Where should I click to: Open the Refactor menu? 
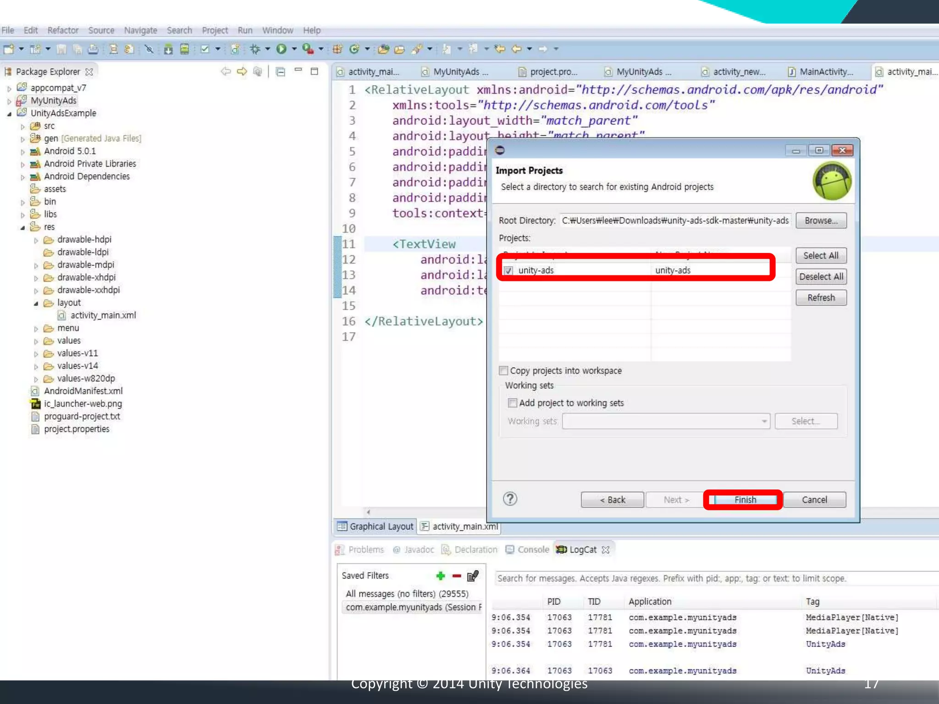click(x=63, y=30)
